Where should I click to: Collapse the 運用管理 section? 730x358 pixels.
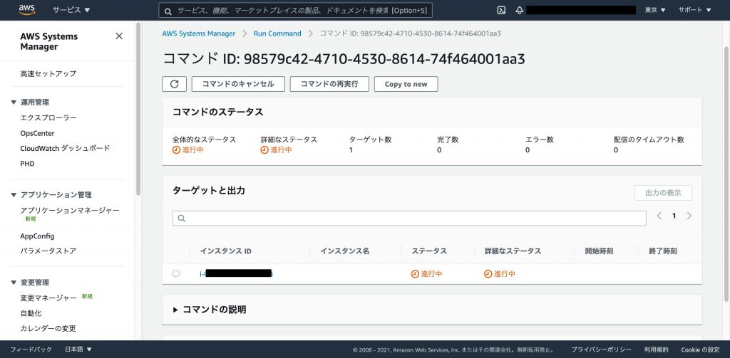coord(14,102)
